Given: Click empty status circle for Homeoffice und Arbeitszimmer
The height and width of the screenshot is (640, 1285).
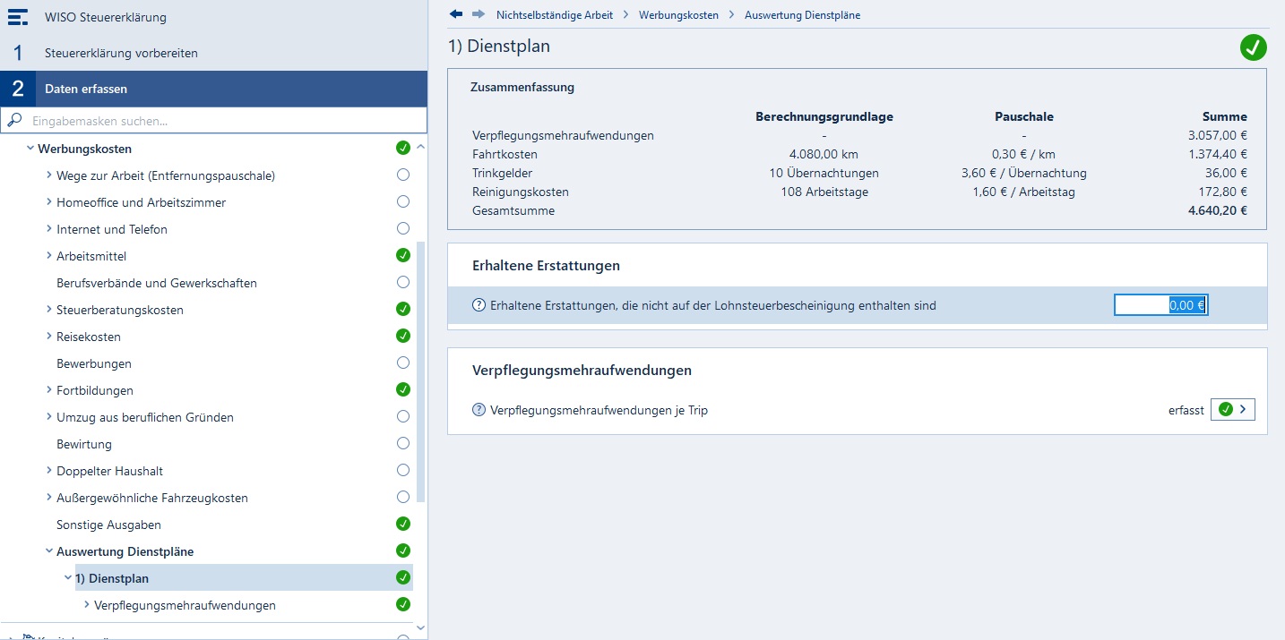Looking at the screenshot, I should tap(403, 201).
